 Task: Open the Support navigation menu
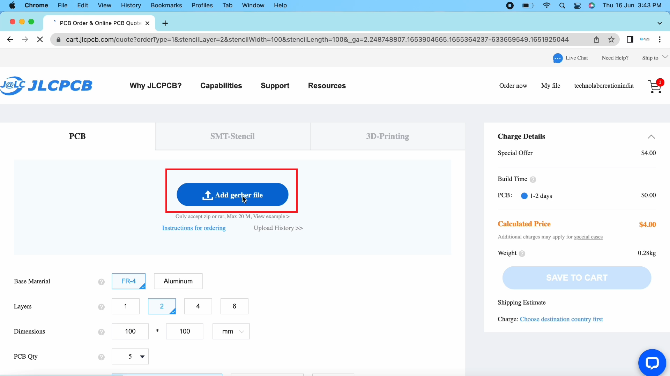coord(275,86)
